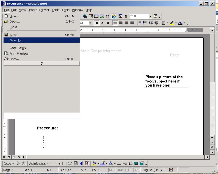Viewport: 218px width, 174px height.
Task: Click the Page Setup... menu entry
Action: pos(19,48)
